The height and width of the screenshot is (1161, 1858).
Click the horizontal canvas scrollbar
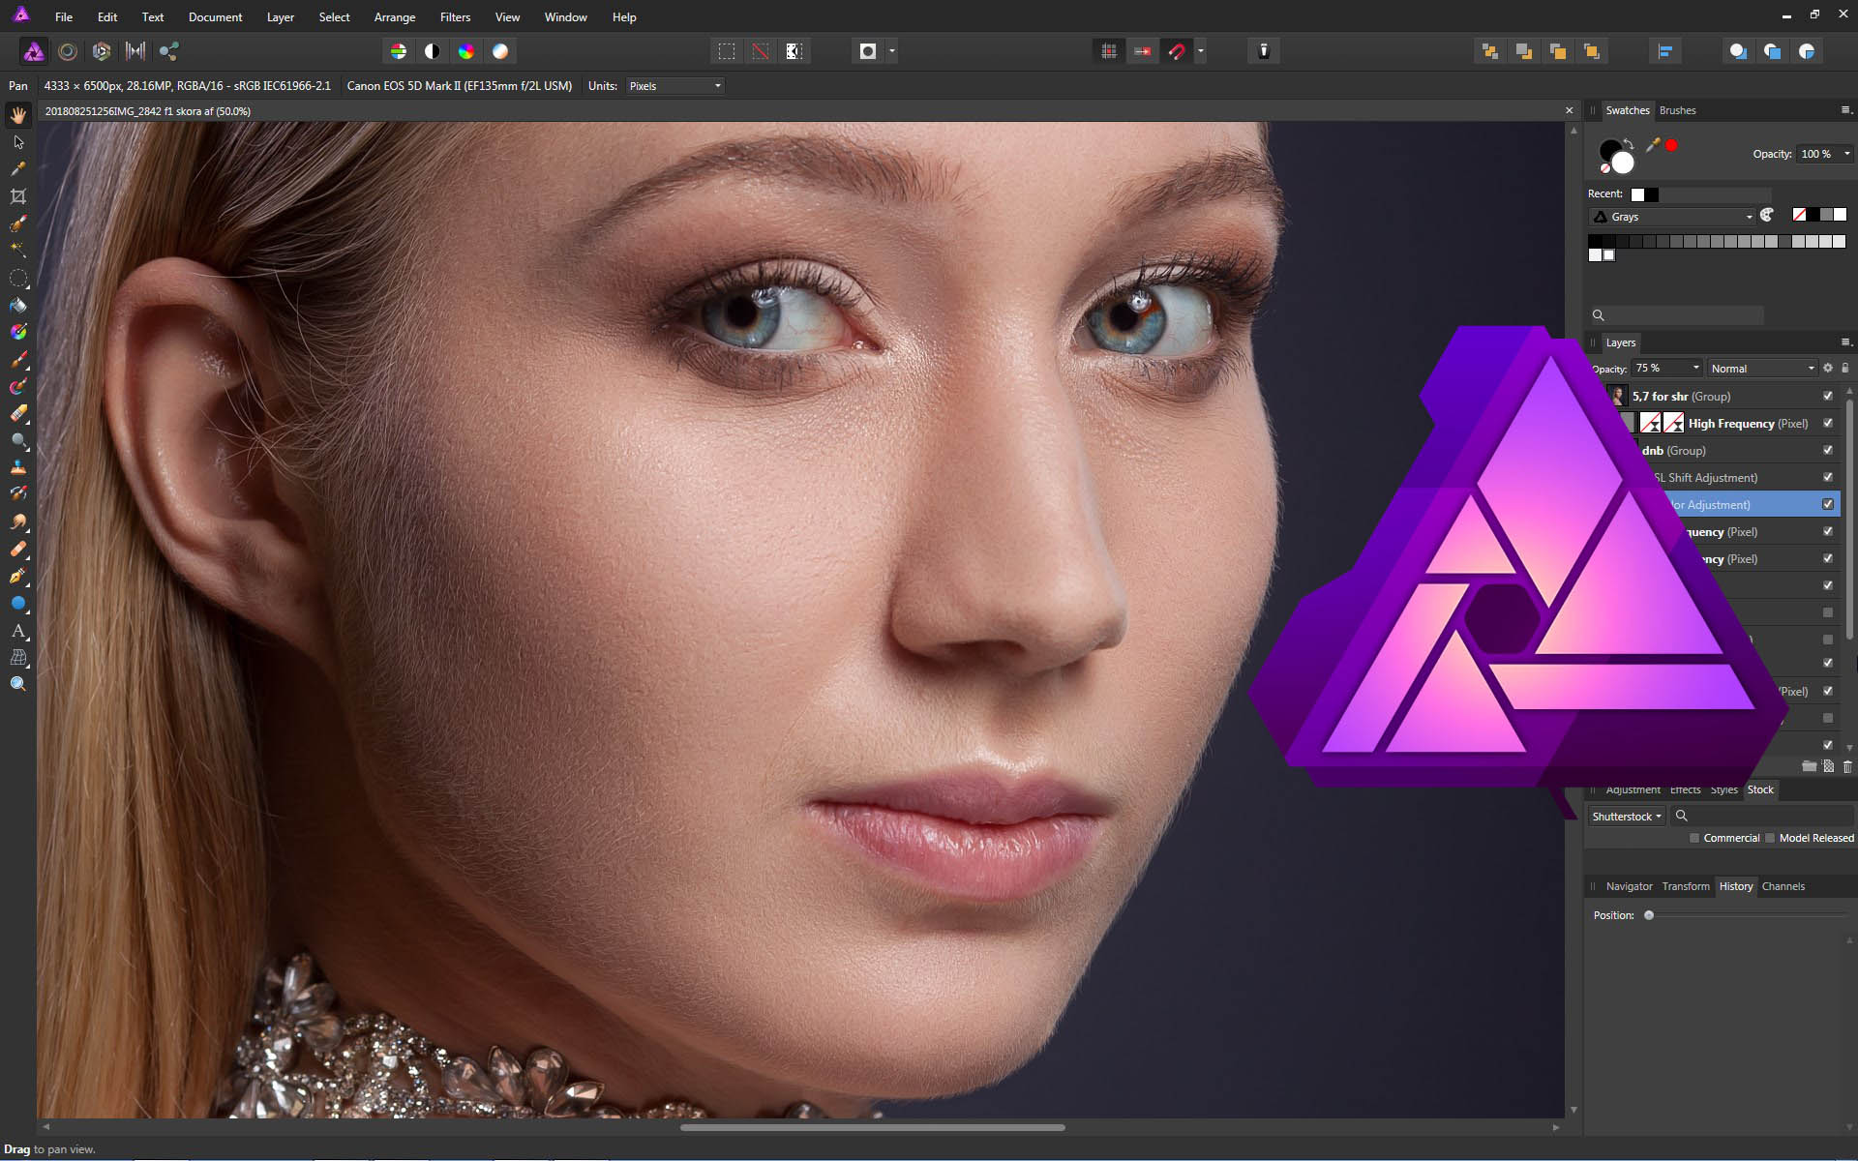[x=872, y=1127]
